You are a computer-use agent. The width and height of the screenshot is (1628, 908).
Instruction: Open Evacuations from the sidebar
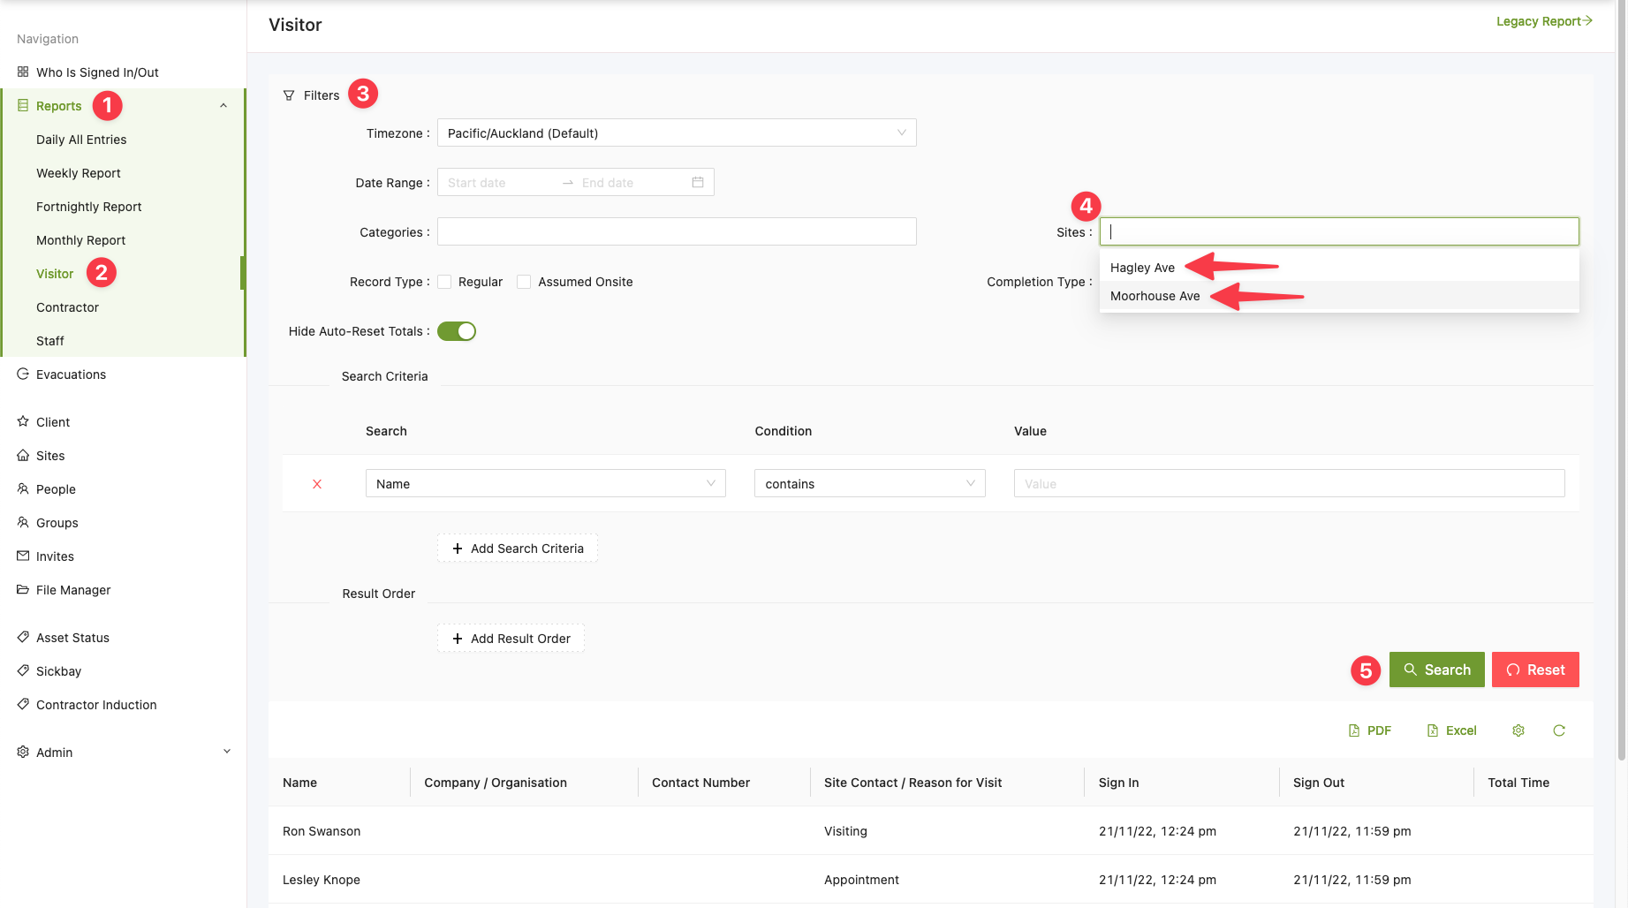point(71,375)
